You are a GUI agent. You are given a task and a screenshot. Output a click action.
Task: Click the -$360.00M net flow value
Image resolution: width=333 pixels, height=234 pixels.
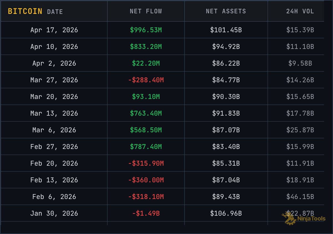(146, 180)
